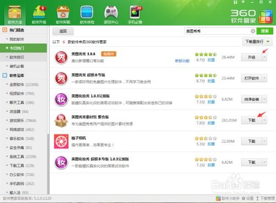
Task: Open the title bar skin icon
Action: pos(235,2)
